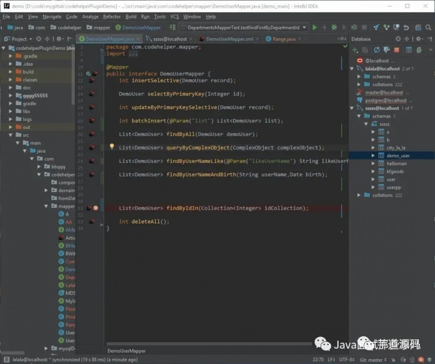Open the Database panel settings gear
This screenshot has height=364, width=435.
click(418, 39)
